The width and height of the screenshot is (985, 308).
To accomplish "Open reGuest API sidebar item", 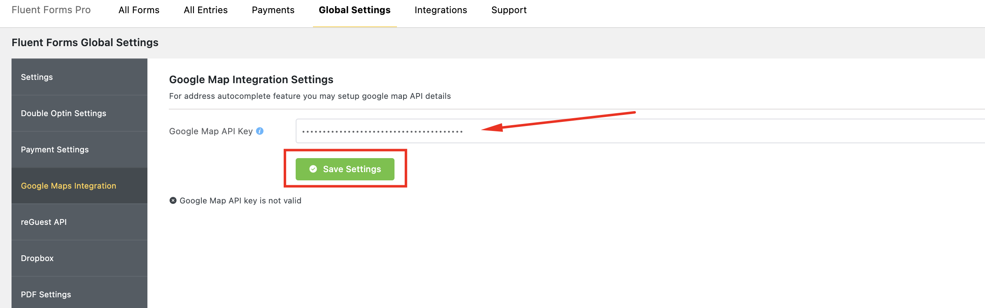I will click(x=79, y=222).
